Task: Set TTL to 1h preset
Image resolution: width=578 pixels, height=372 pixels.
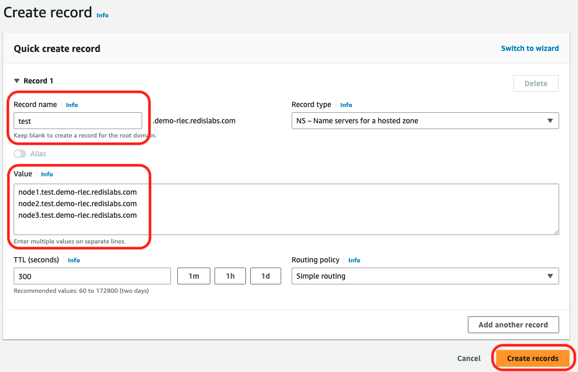Action: click(230, 276)
